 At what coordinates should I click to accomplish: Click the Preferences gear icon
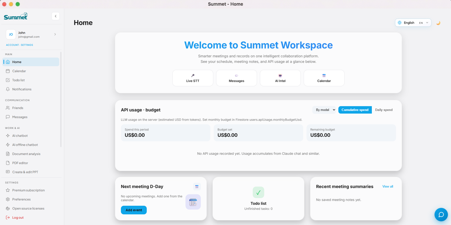pyautogui.click(x=8, y=200)
